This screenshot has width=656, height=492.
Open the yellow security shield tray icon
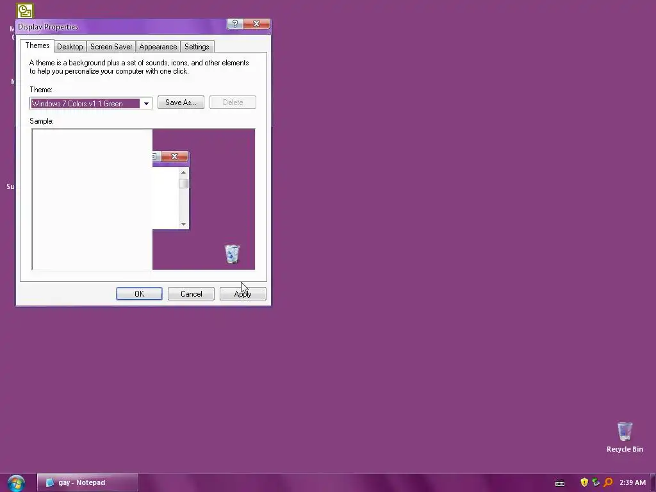[x=584, y=482]
